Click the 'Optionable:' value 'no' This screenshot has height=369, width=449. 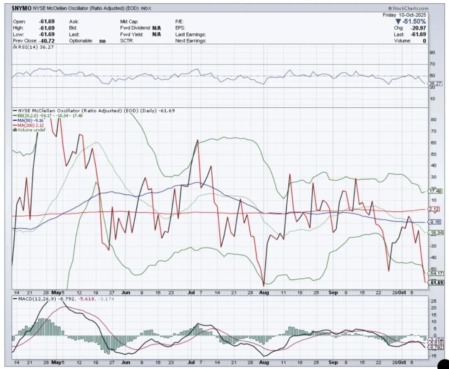click(103, 41)
